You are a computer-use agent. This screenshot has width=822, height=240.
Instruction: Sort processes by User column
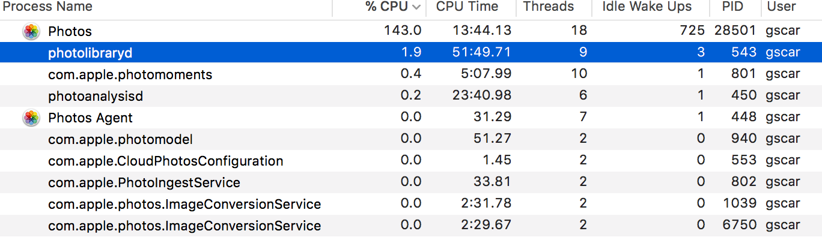click(781, 7)
